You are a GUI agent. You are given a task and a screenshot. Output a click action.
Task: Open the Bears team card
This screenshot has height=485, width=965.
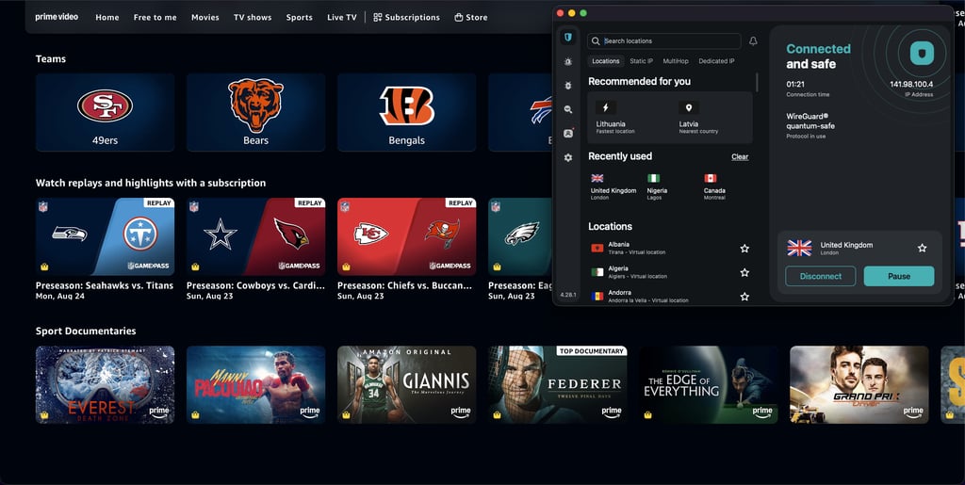pyautogui.click(x=255, y=112)
